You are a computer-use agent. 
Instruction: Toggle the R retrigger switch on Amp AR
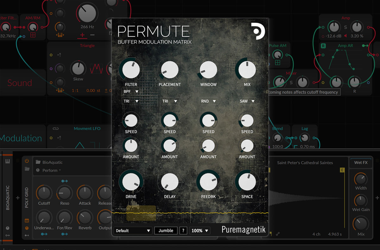click(x=323, y=46)
